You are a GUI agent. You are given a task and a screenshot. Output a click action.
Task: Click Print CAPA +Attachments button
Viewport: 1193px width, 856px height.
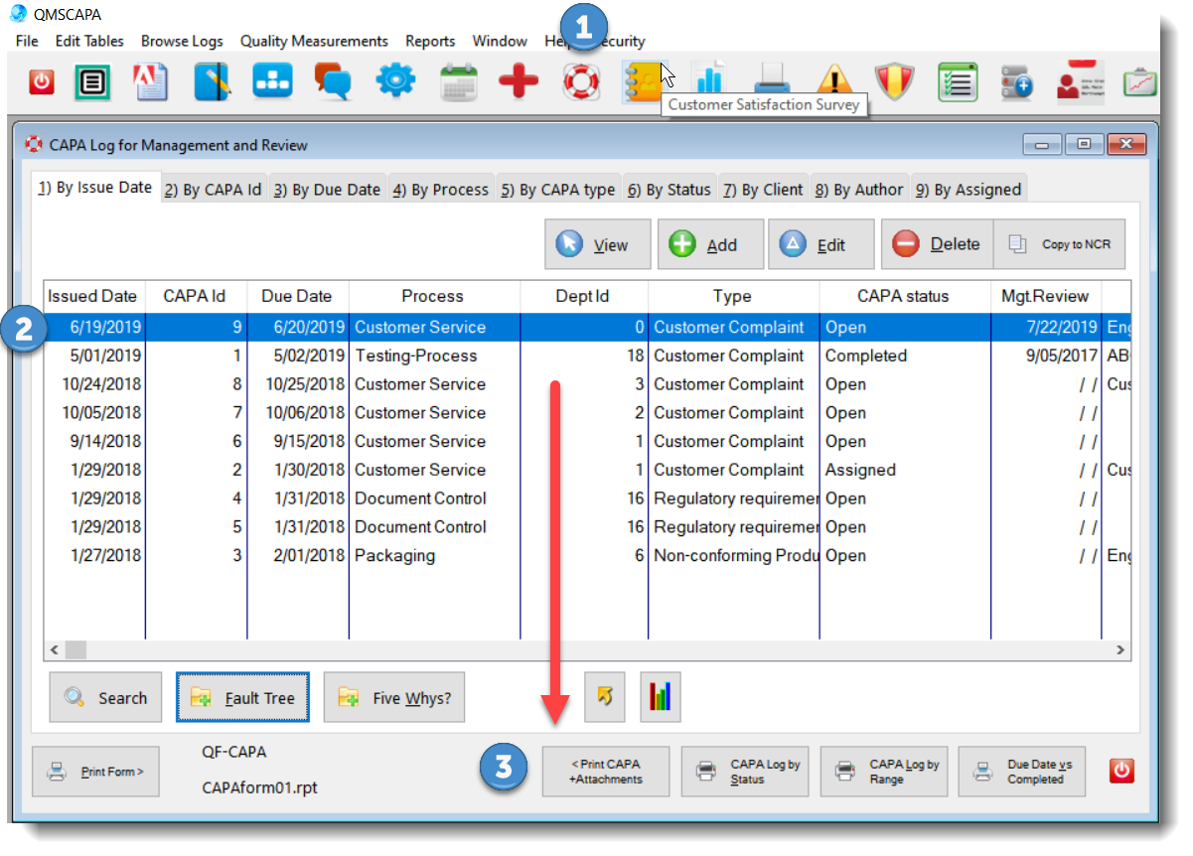click(605, 772)
